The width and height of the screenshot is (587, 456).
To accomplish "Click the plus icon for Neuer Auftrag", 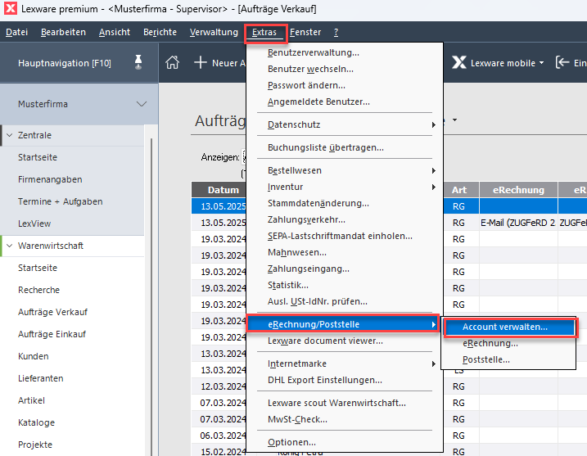I will pos(201,62).
